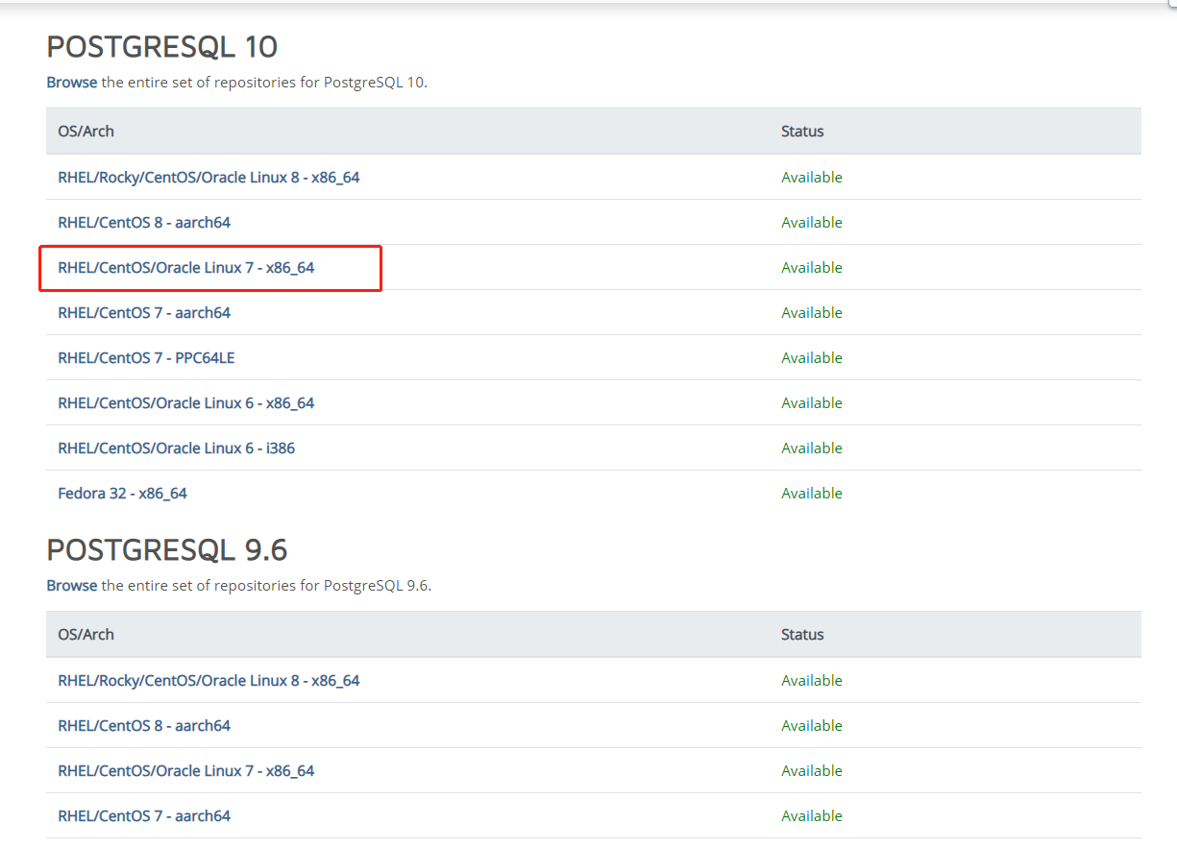Click Available status for PostgreSQL 10 CentOS 8 aarch64 row

pyautogui.click(x=812, y=223)
